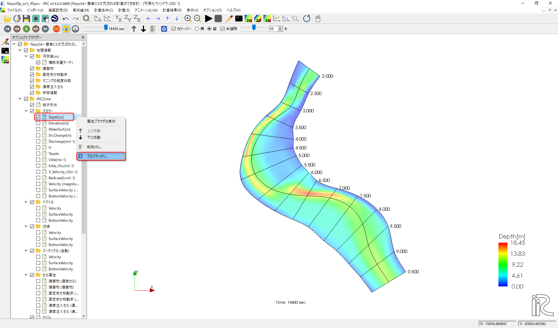Open the graph window line chart icon
Viewport: 558px width, 328px height.
[277, 19]
